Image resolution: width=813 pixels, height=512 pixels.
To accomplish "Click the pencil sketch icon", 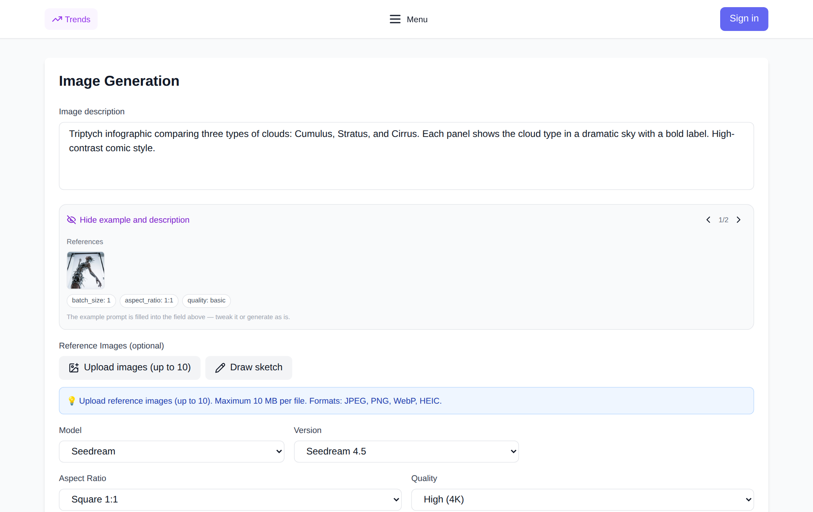I will click(x=220, y=368).
